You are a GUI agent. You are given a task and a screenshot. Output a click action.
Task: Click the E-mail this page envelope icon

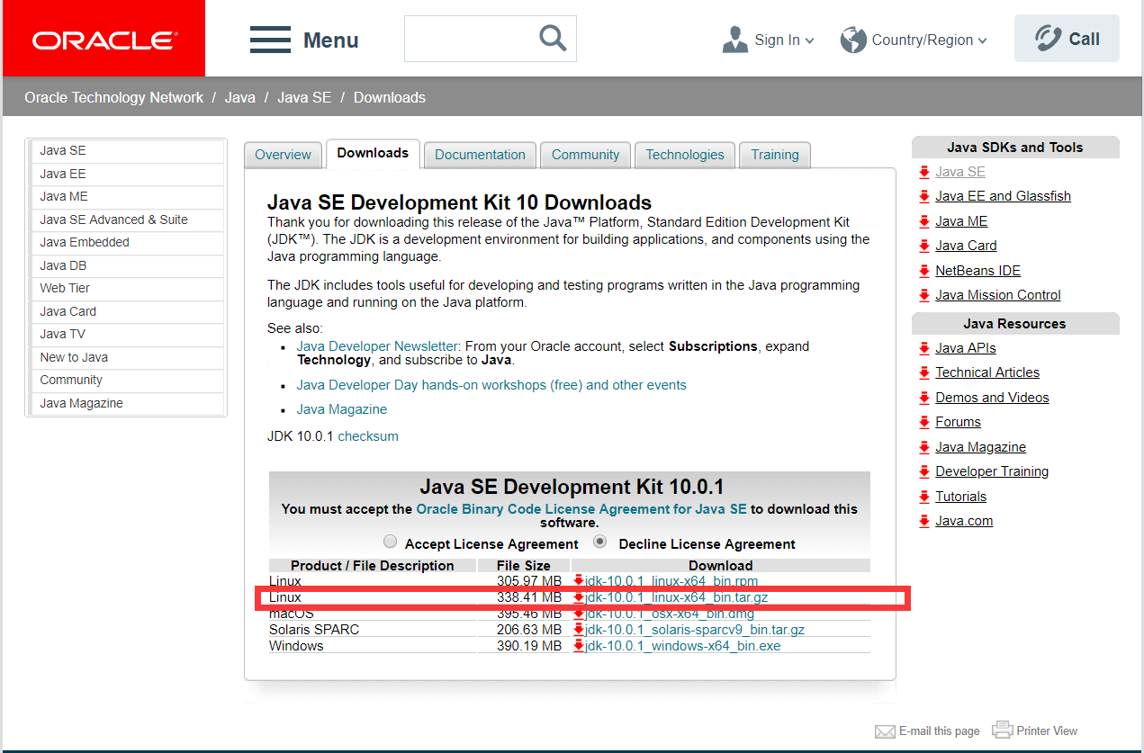coord(885,731)
